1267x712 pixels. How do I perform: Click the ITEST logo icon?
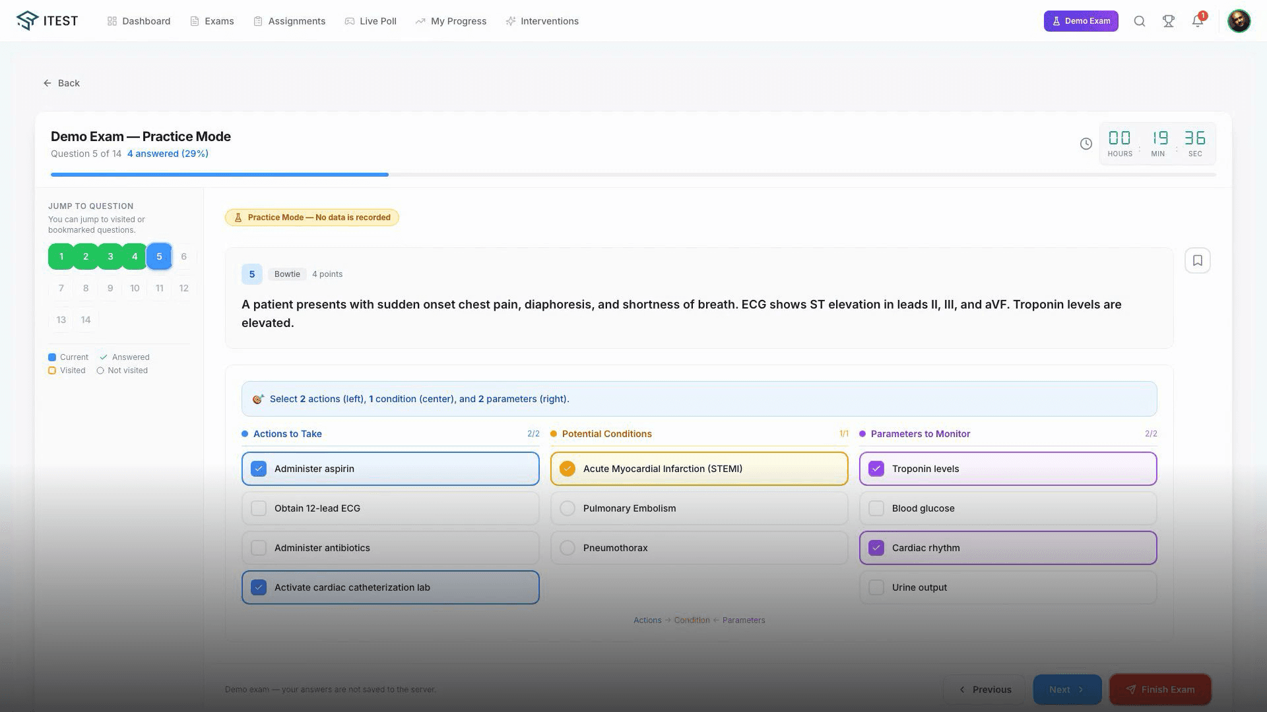coord(28,20)
